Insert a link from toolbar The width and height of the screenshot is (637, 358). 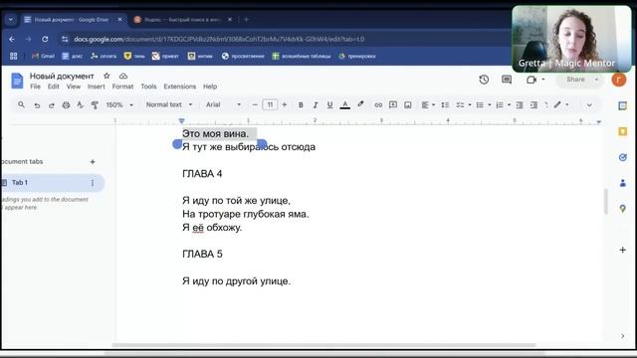(x=378, y=105)
